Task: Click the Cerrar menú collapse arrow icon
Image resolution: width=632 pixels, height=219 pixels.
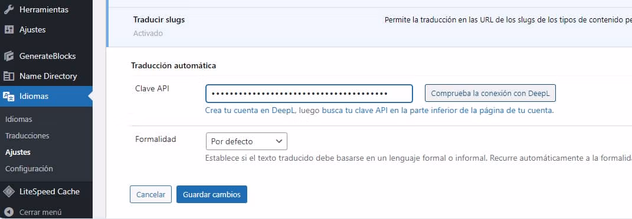Action: (9, 212)
